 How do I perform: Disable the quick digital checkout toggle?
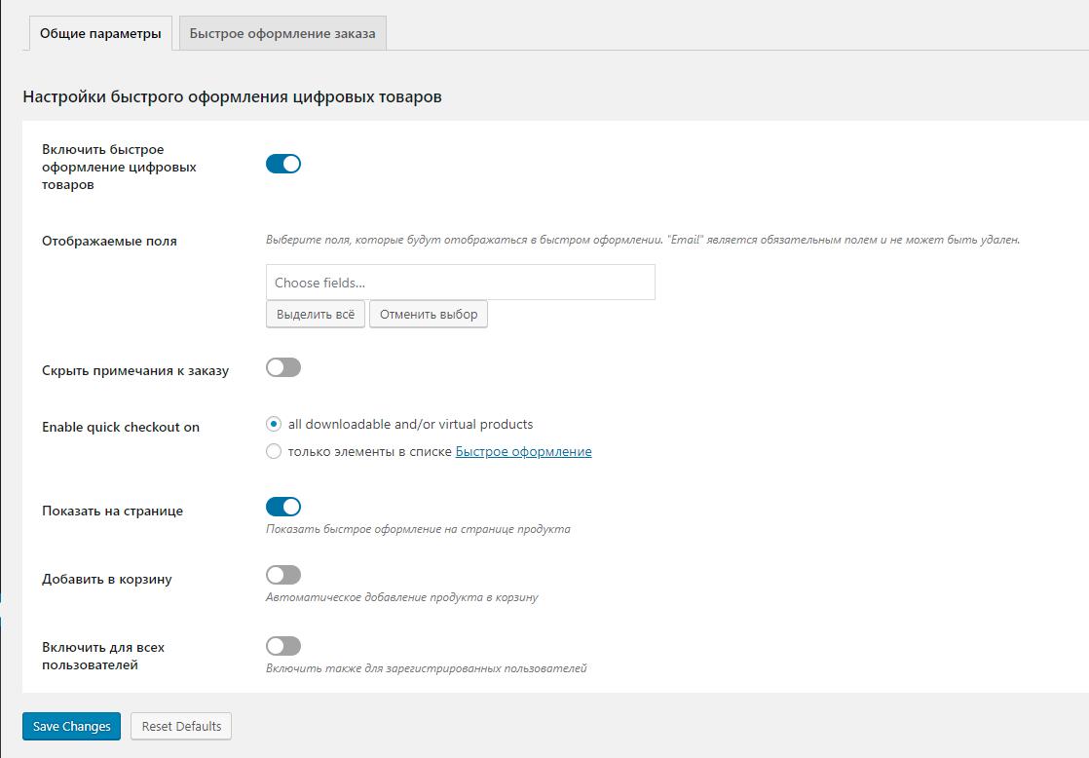click(x=283, y=164)
